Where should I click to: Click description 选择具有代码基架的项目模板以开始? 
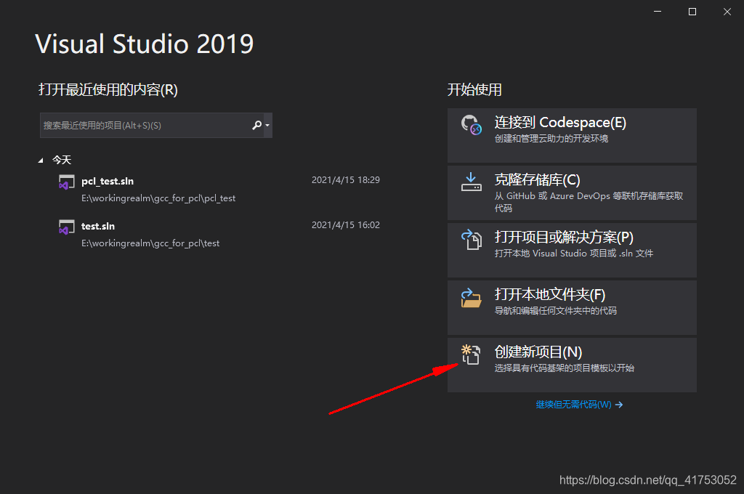(564, 368)
